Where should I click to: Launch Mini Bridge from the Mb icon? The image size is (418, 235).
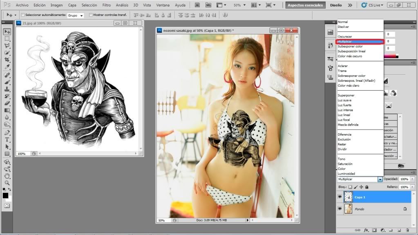coord(208,5)
